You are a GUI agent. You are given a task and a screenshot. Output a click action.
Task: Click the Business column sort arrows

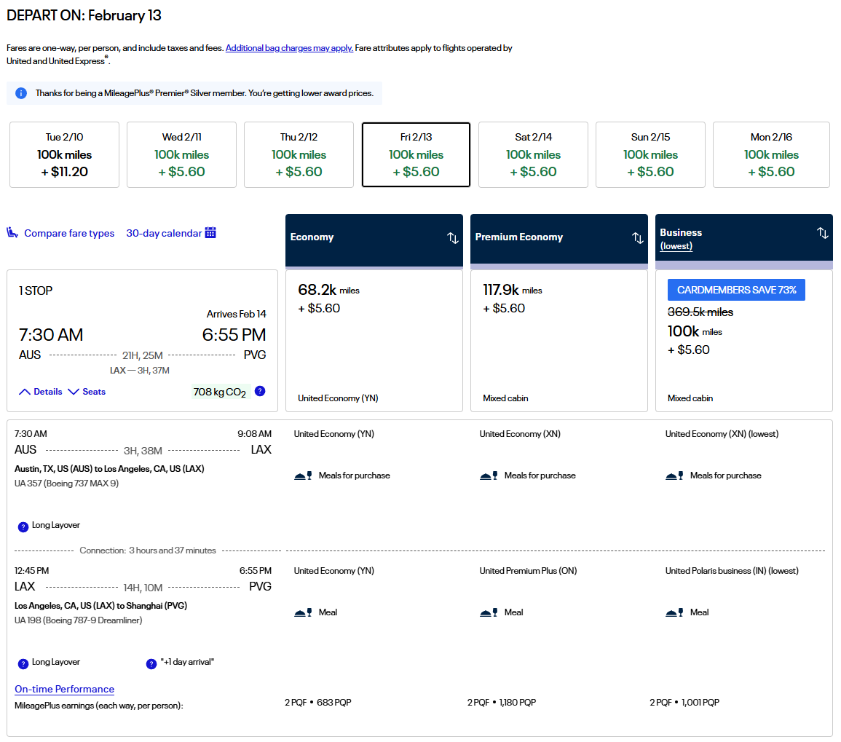(x=822, y=233)
